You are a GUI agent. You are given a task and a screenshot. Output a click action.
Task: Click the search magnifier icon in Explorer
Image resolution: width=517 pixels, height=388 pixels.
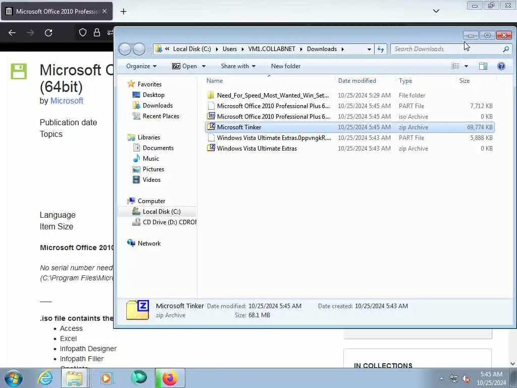point(506,49)
